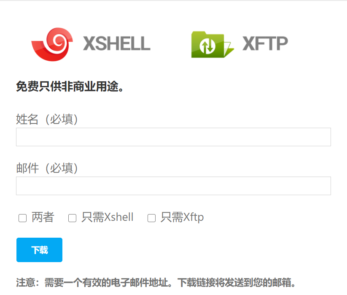347x295 pixels.
Task: Click the 注意 email notice text at bottom
Action: click(156, 282)
